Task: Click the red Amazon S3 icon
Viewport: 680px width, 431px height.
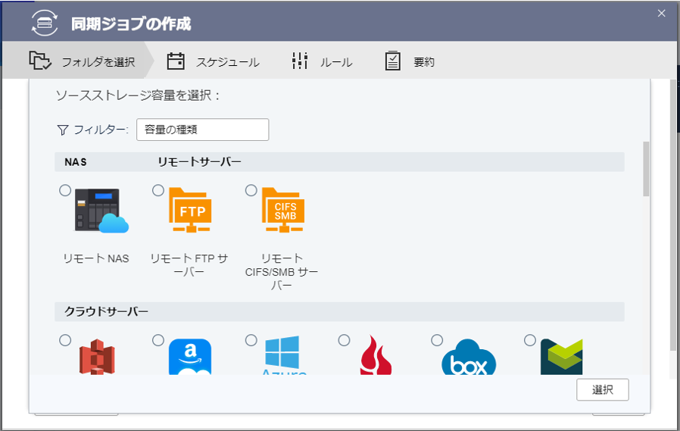Action: pyautogui.click(x=96, y=358)
